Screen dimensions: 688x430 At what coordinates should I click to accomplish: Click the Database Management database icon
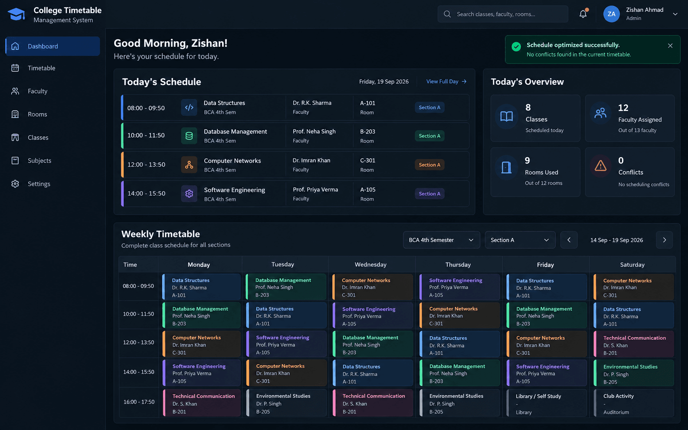pyautogui.click(x=189, y=136)
